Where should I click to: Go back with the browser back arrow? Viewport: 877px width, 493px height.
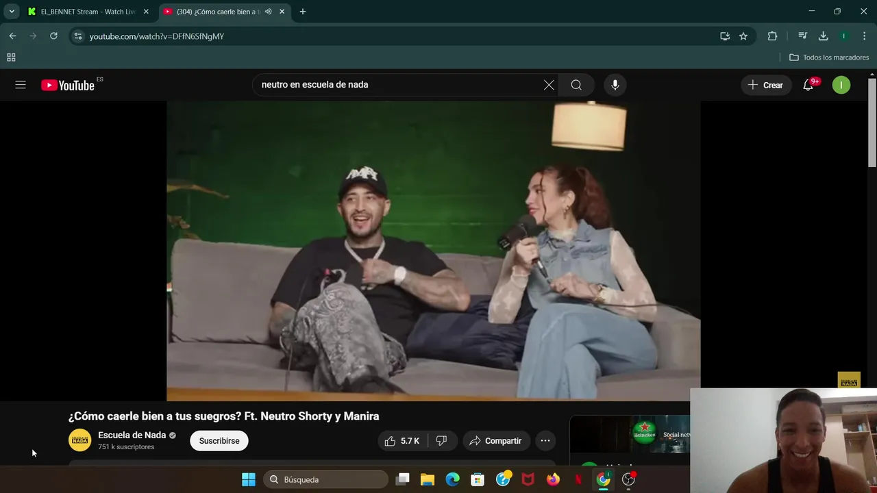point(12,36)
